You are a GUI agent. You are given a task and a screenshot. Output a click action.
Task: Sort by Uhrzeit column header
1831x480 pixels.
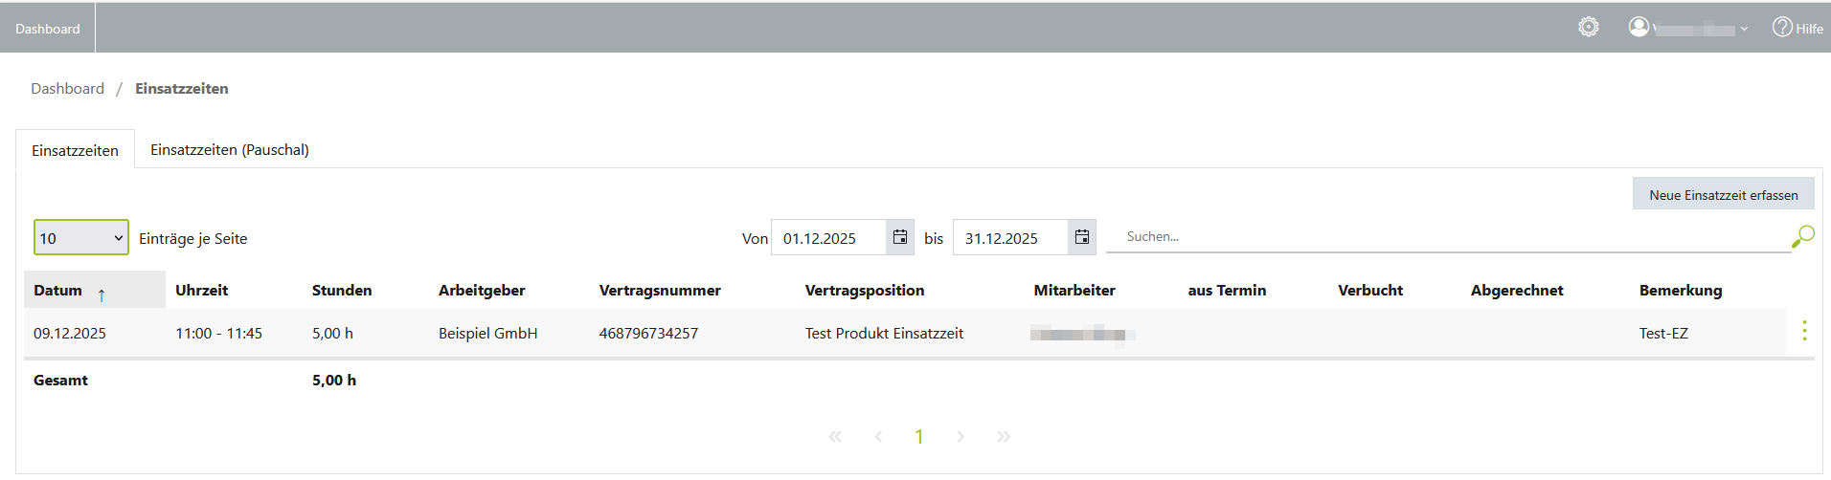(x=201, y=290)
